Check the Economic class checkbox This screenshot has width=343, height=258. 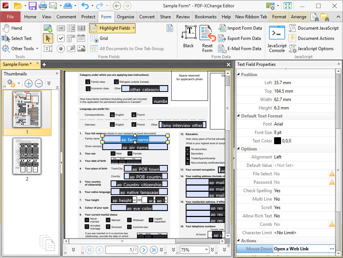88,89
